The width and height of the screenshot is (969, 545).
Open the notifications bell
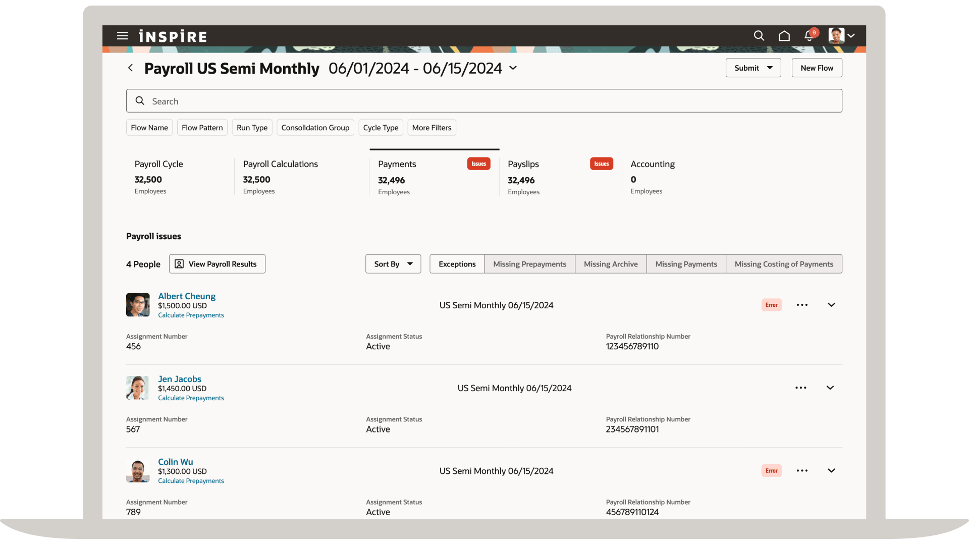click(809, 36)
